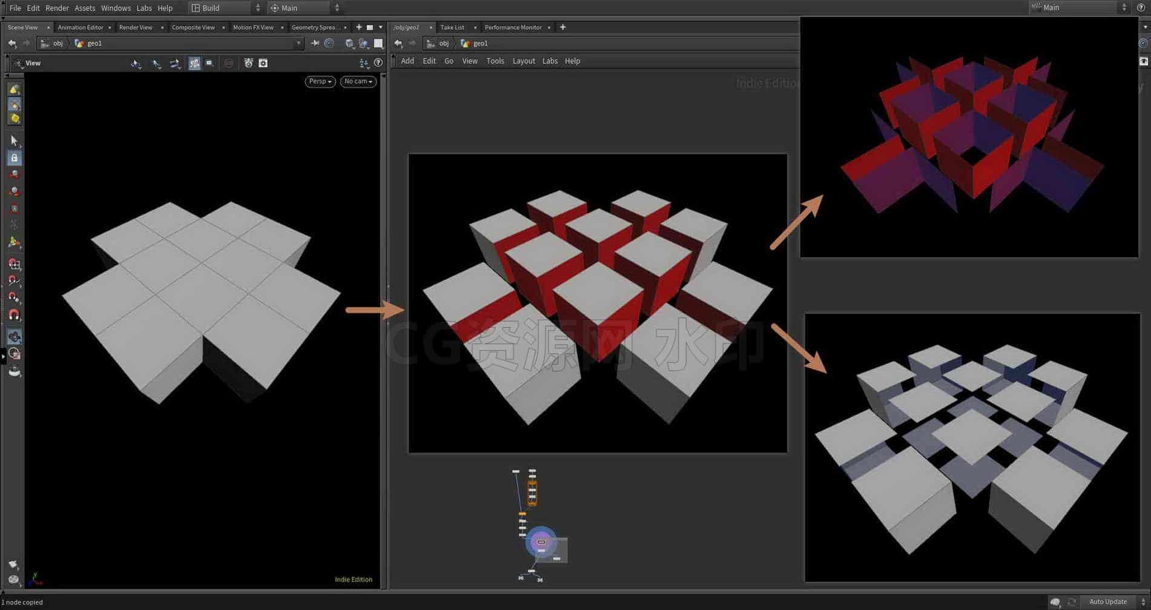Click the display options gear icon in viewport toolbar
Viewport: 1151px width, 610px height.
(x=263, y=63)
